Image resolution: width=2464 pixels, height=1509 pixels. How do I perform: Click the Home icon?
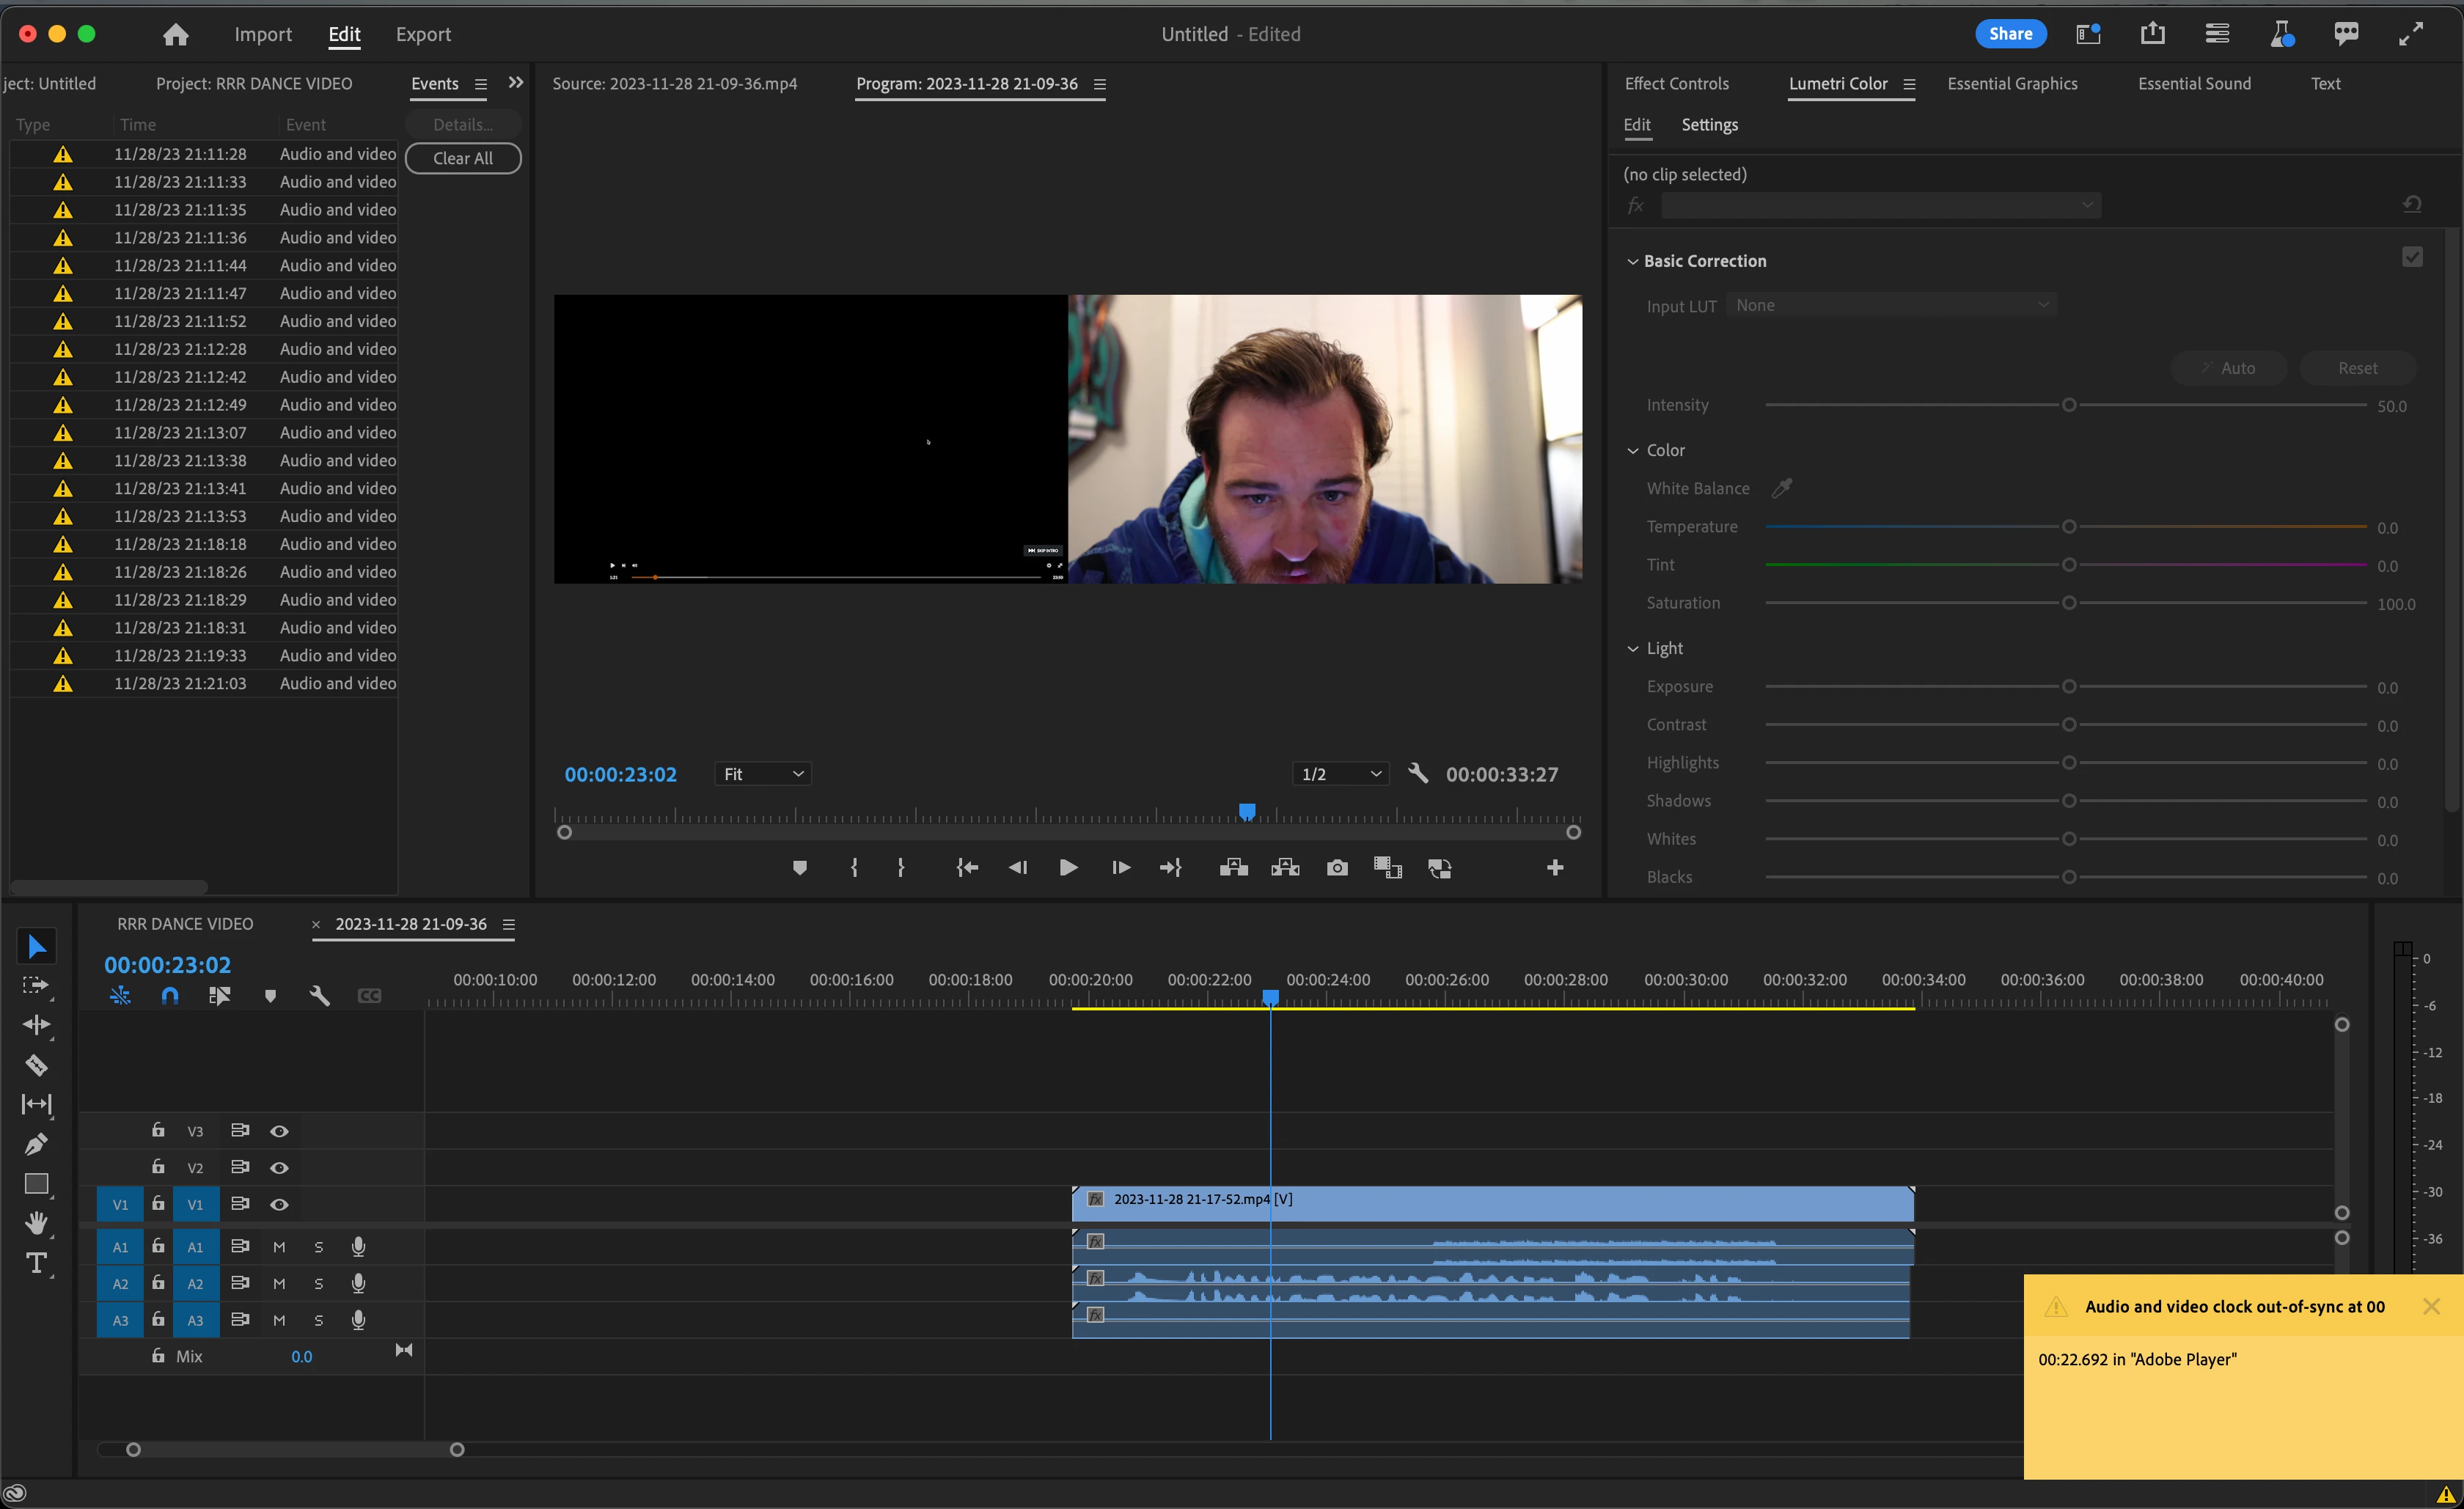176,35
